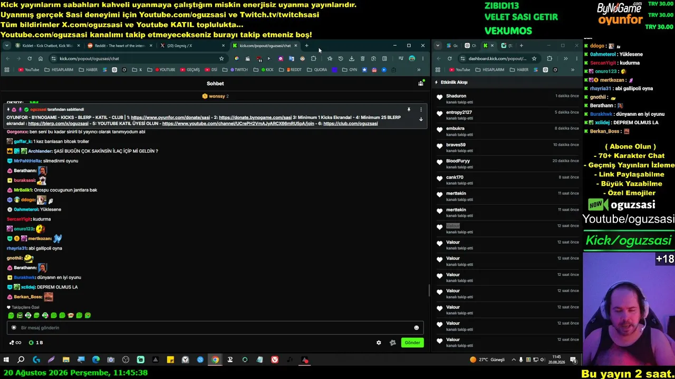Open chat settings gear icon
The height and width of the screenshot is (379, 675).
379,343
